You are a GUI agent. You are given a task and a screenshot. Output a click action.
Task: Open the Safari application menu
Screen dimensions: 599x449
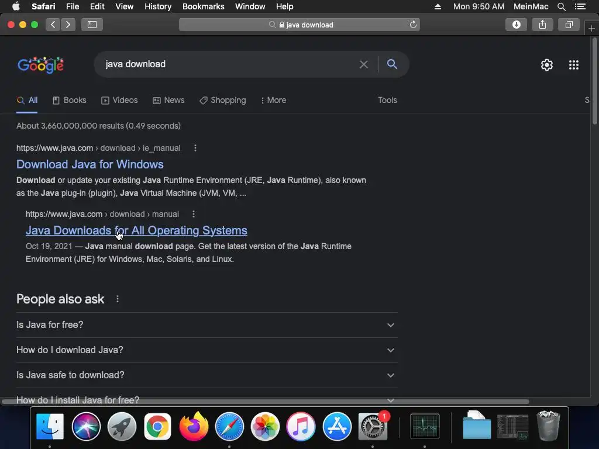(x=43, y=6)
